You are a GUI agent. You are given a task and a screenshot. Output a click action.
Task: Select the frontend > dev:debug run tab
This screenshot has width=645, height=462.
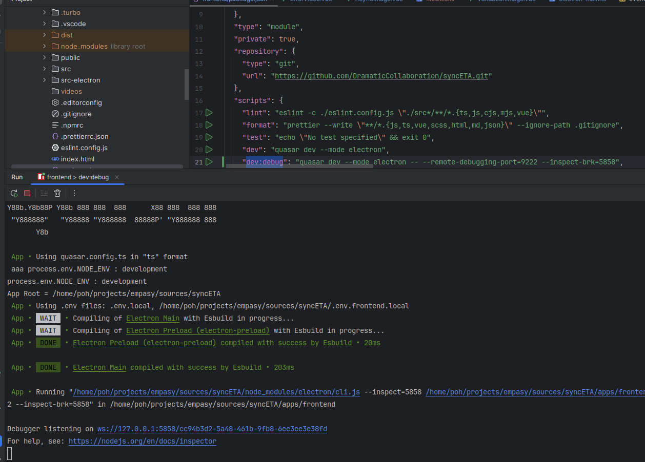pyautogui.click(x=77, y=177)
